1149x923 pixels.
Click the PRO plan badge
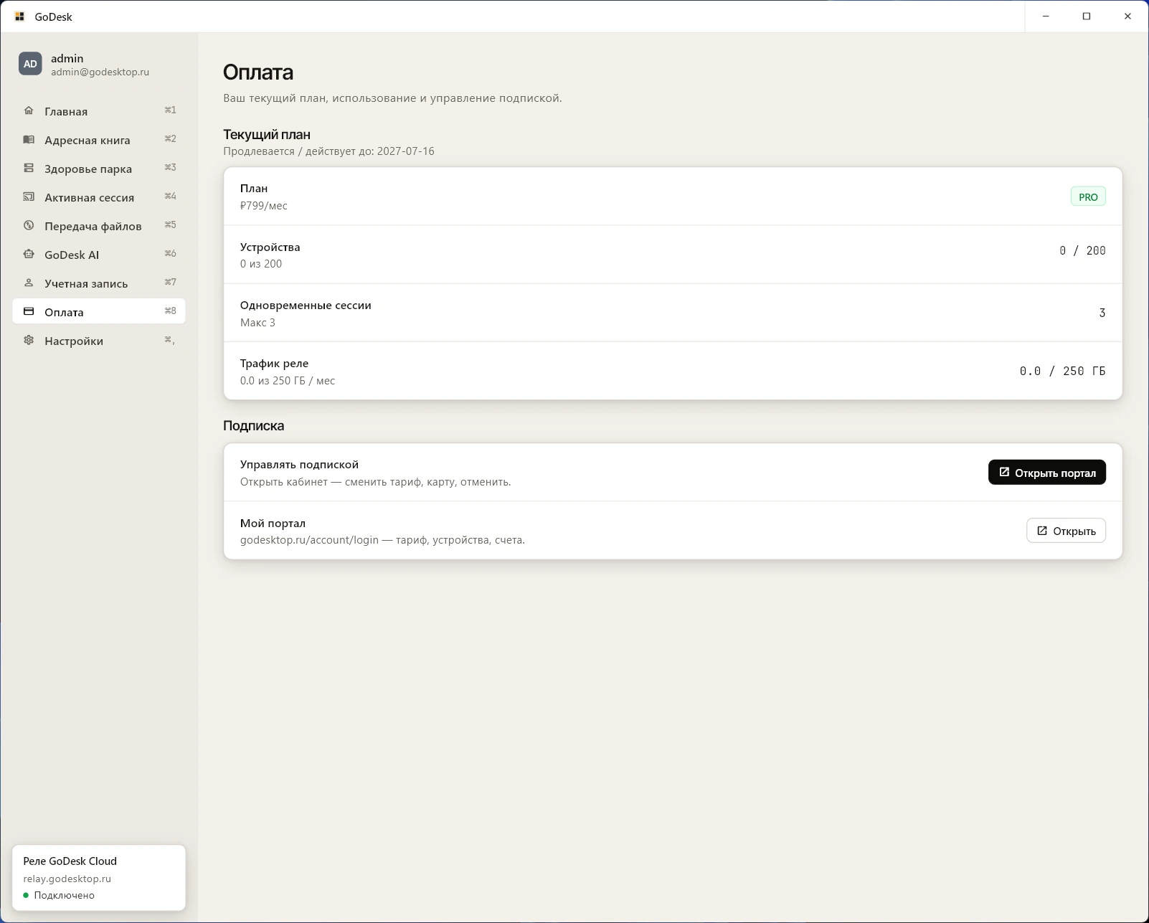pyautogui.click(x=1088, y=197)
